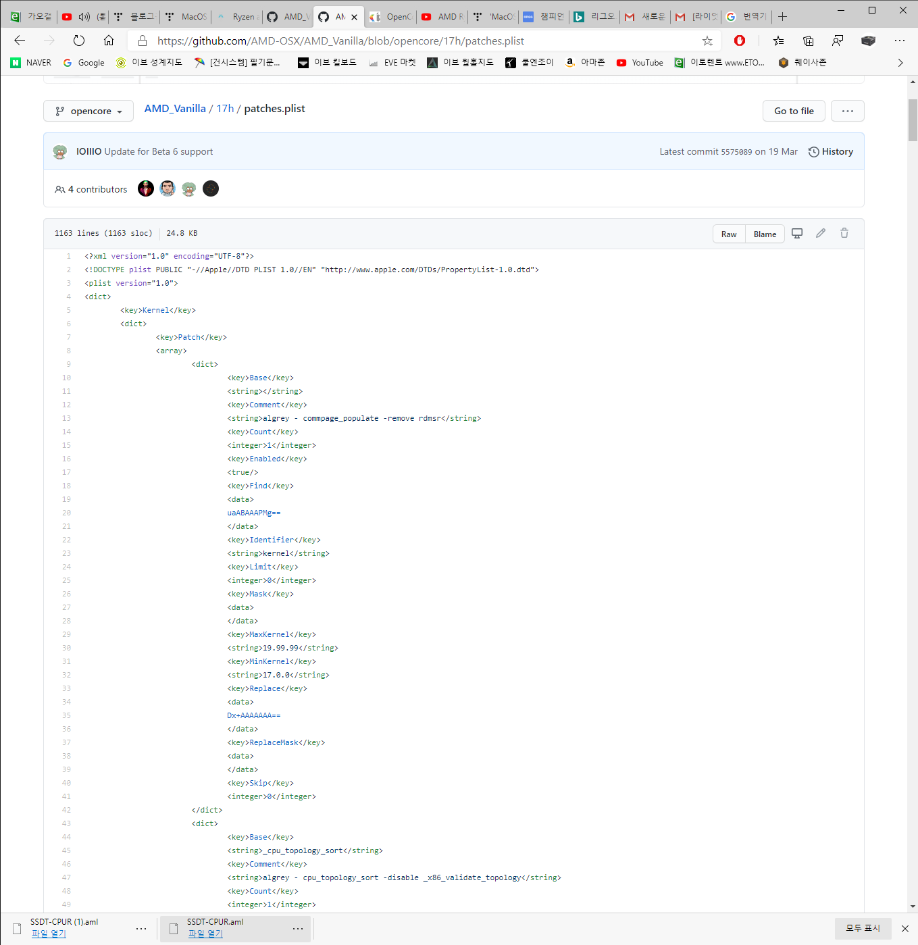Open more file actions ellipsis button

848,111
